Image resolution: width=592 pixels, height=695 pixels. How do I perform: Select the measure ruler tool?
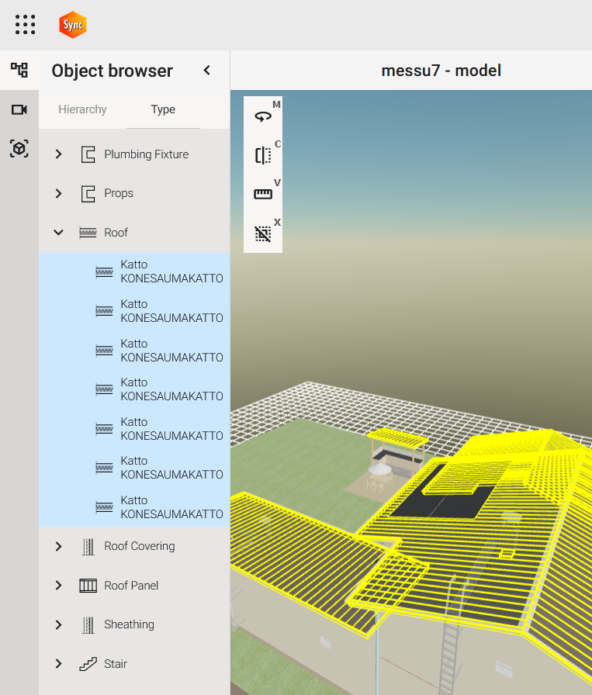pos(263,194)
